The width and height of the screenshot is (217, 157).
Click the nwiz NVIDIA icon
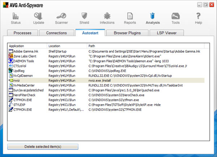click(10, 80)
